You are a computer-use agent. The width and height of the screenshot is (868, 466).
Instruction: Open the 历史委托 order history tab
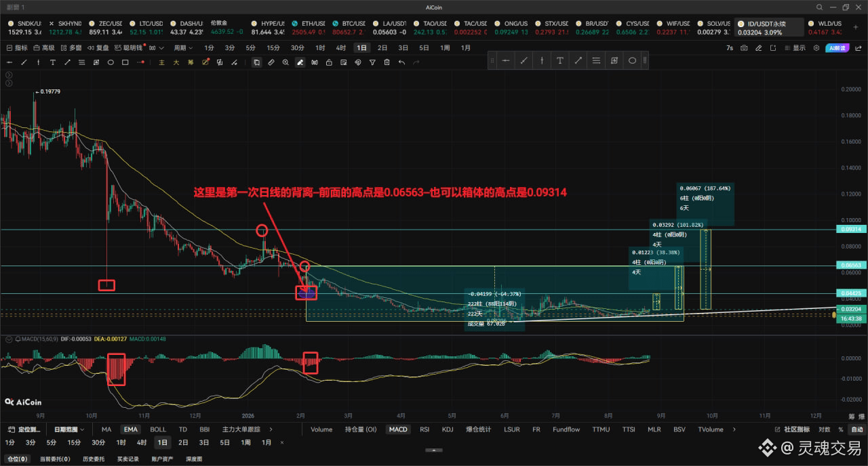click(x=94, y=459)
